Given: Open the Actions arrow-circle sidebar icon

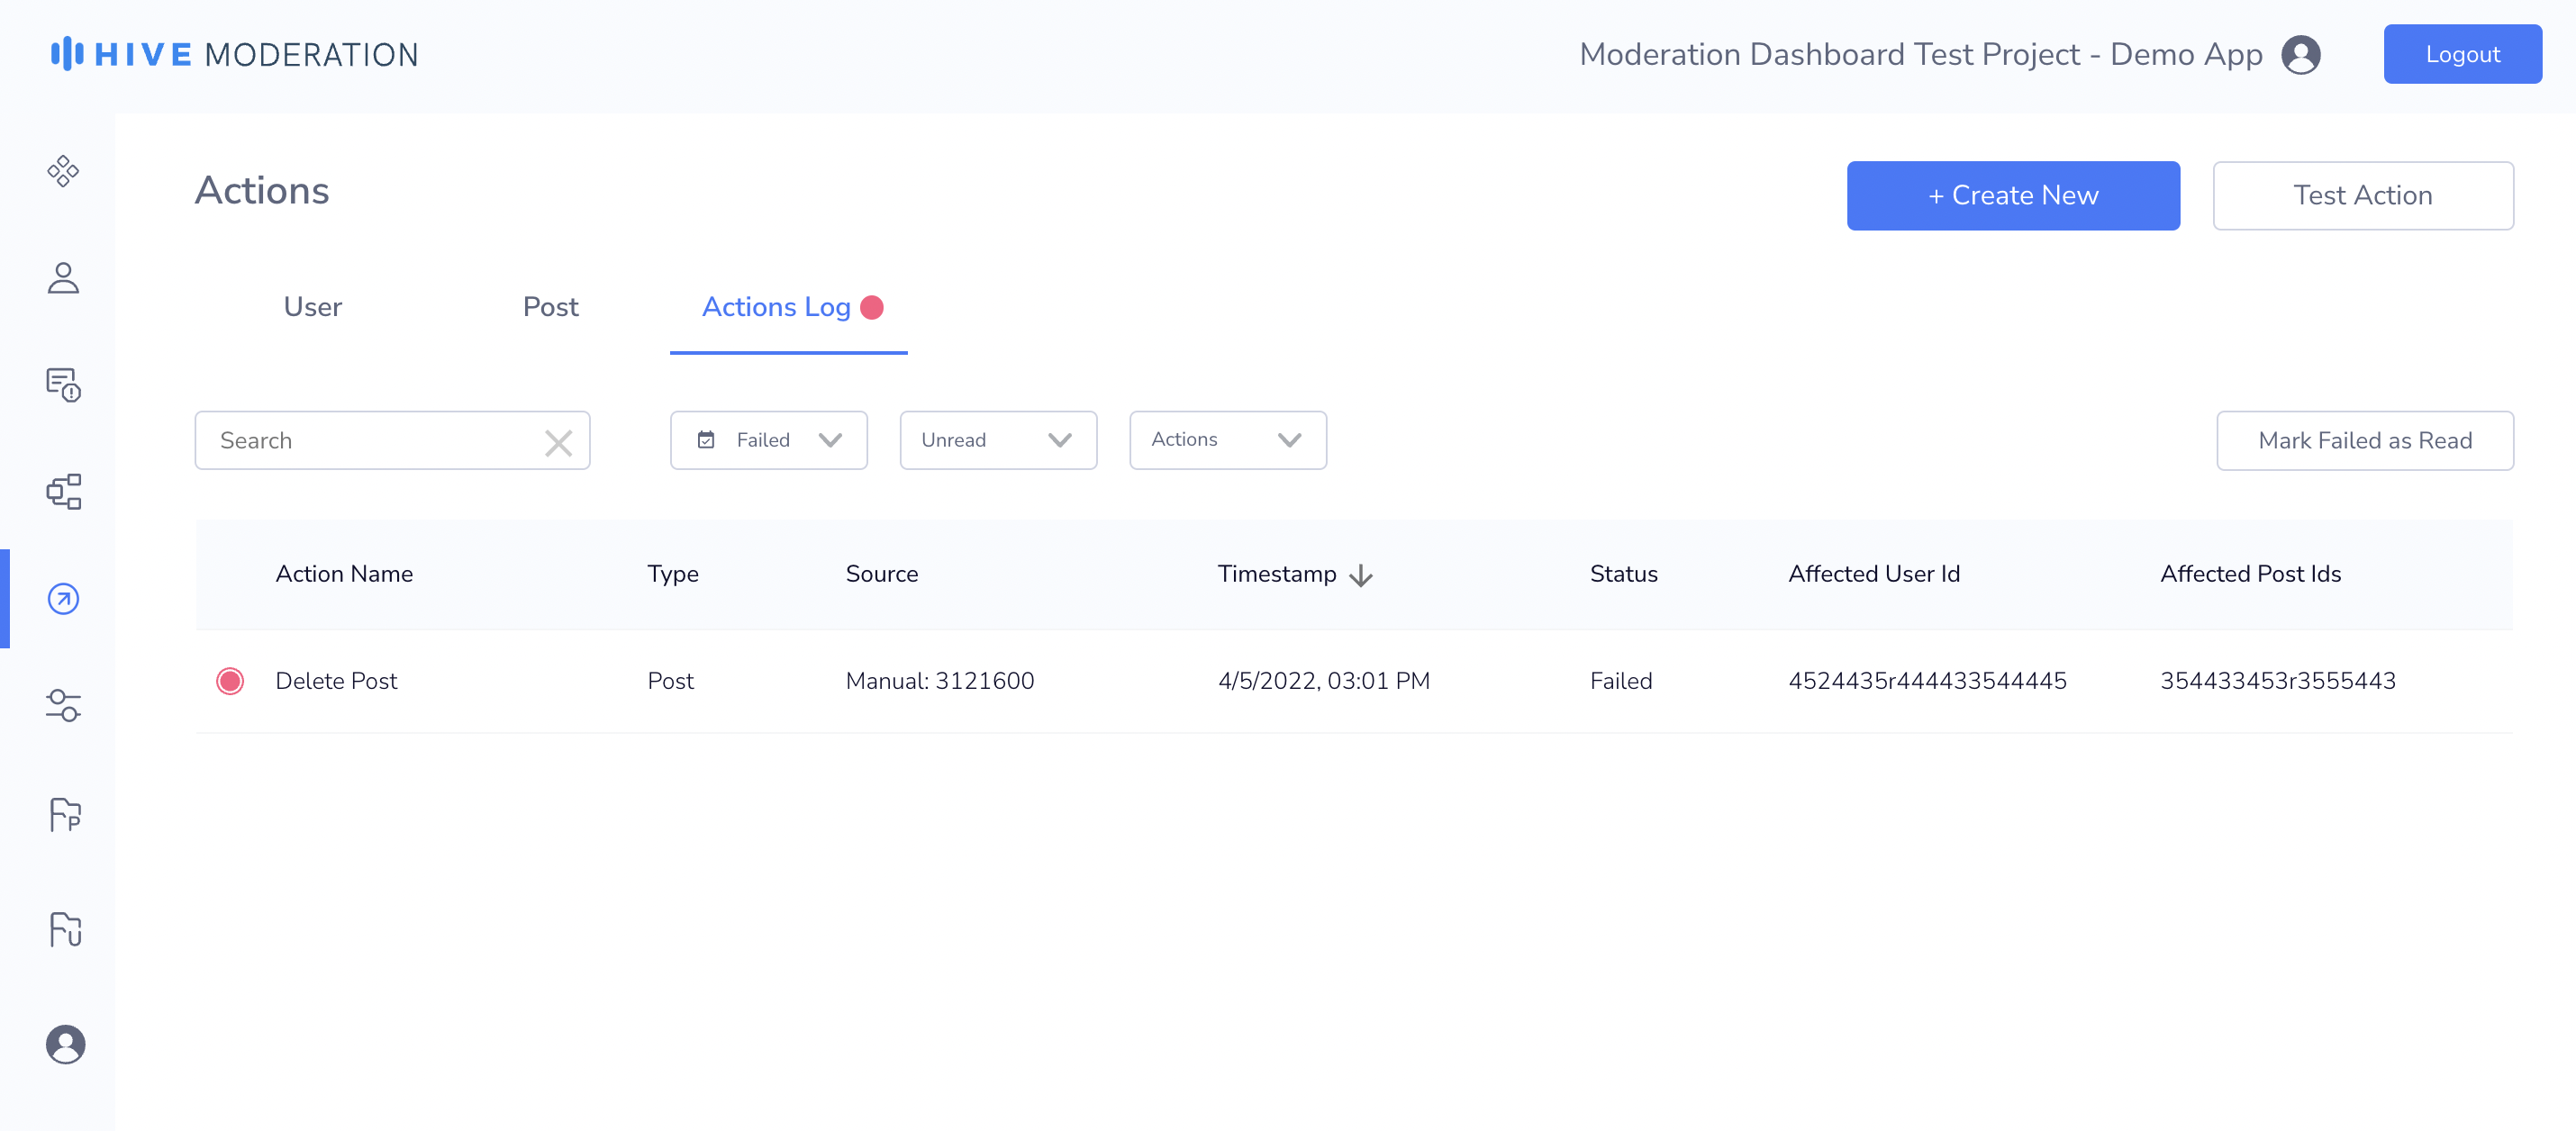Looking at the screenshot, I should (x=63, y=598).
